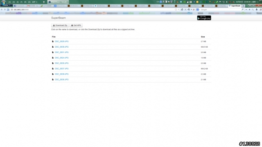Open the SuperBeam header title link
262x147 pixels.
pyautogui.click(x=59, y=18)
